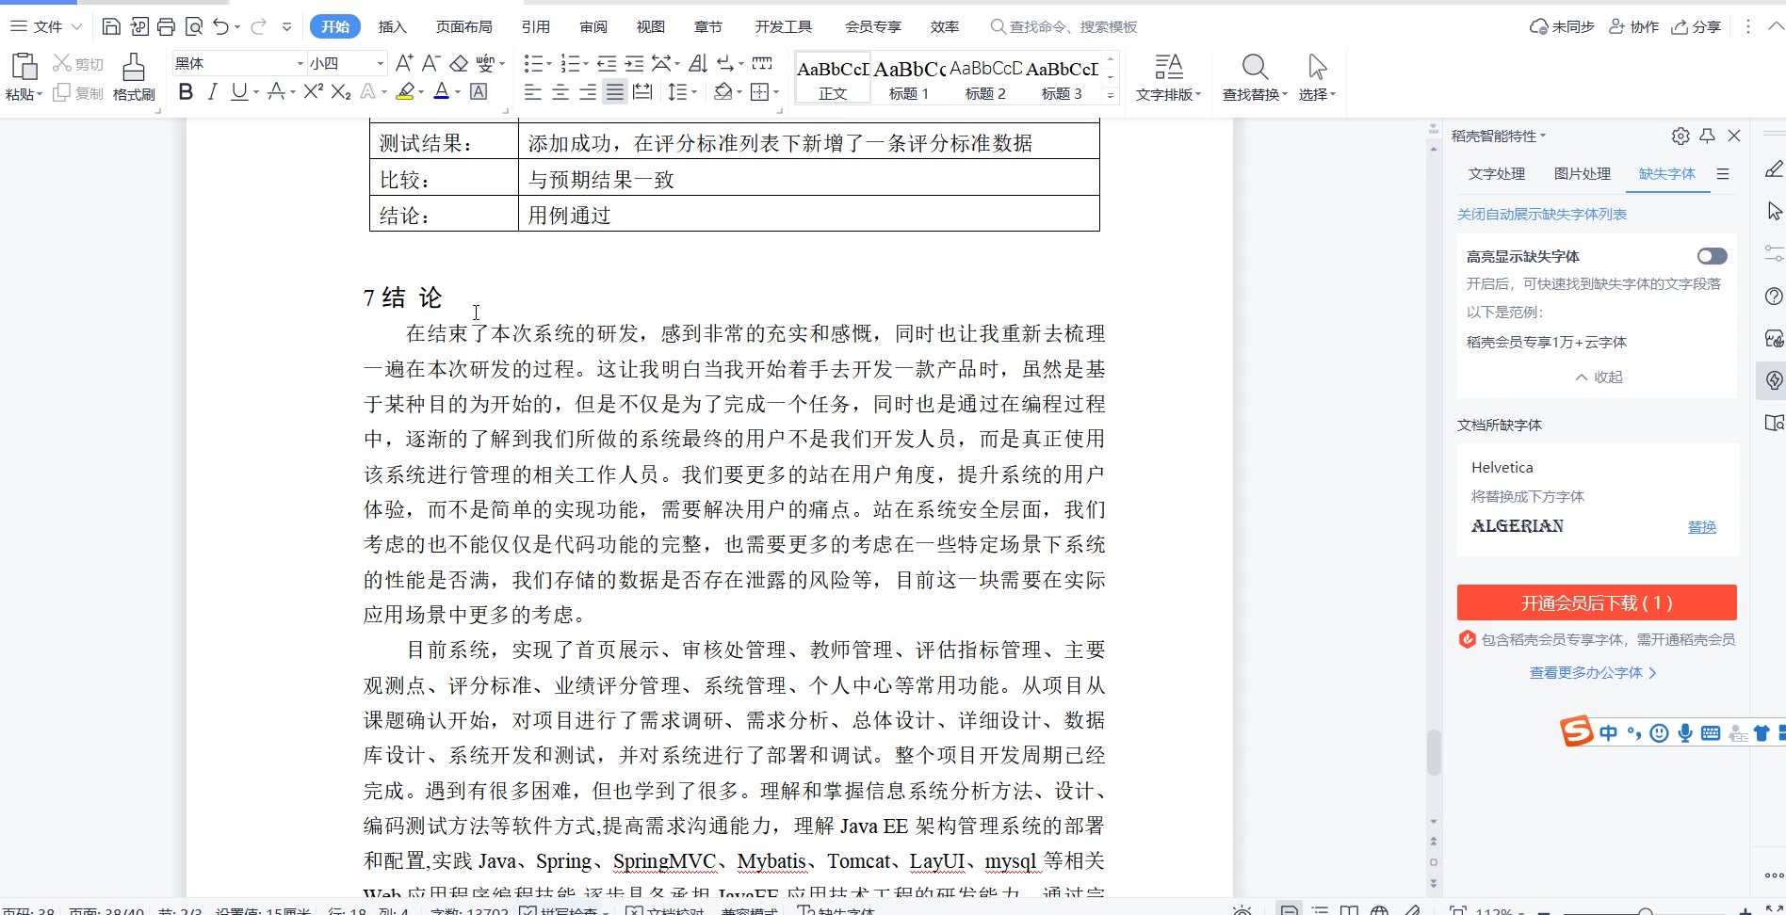1786x915 pixels.
Task: Click the justify text alignment icon
Action: click(x=615, y=92)
